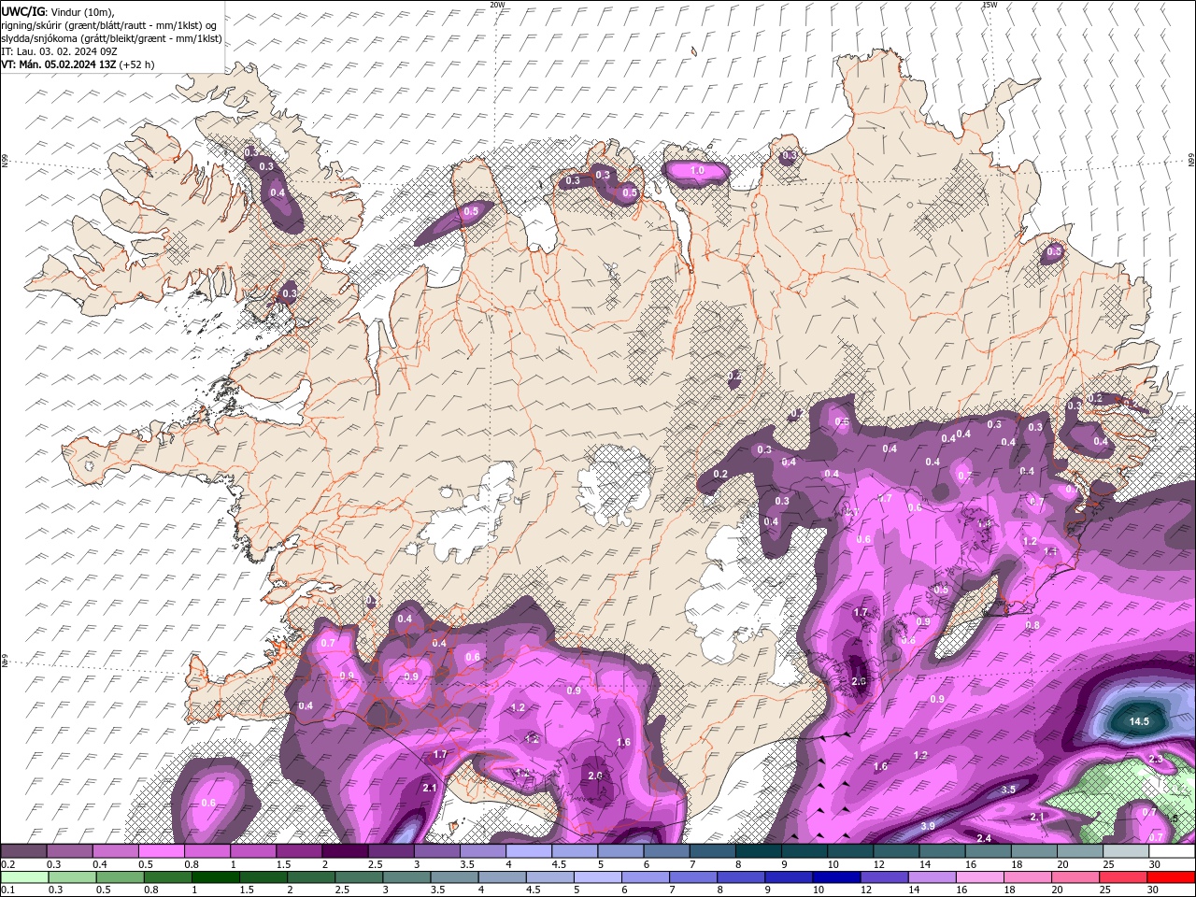
Task: Click the 1.1 precipitation value on the map
Action: click(1049, 552)
